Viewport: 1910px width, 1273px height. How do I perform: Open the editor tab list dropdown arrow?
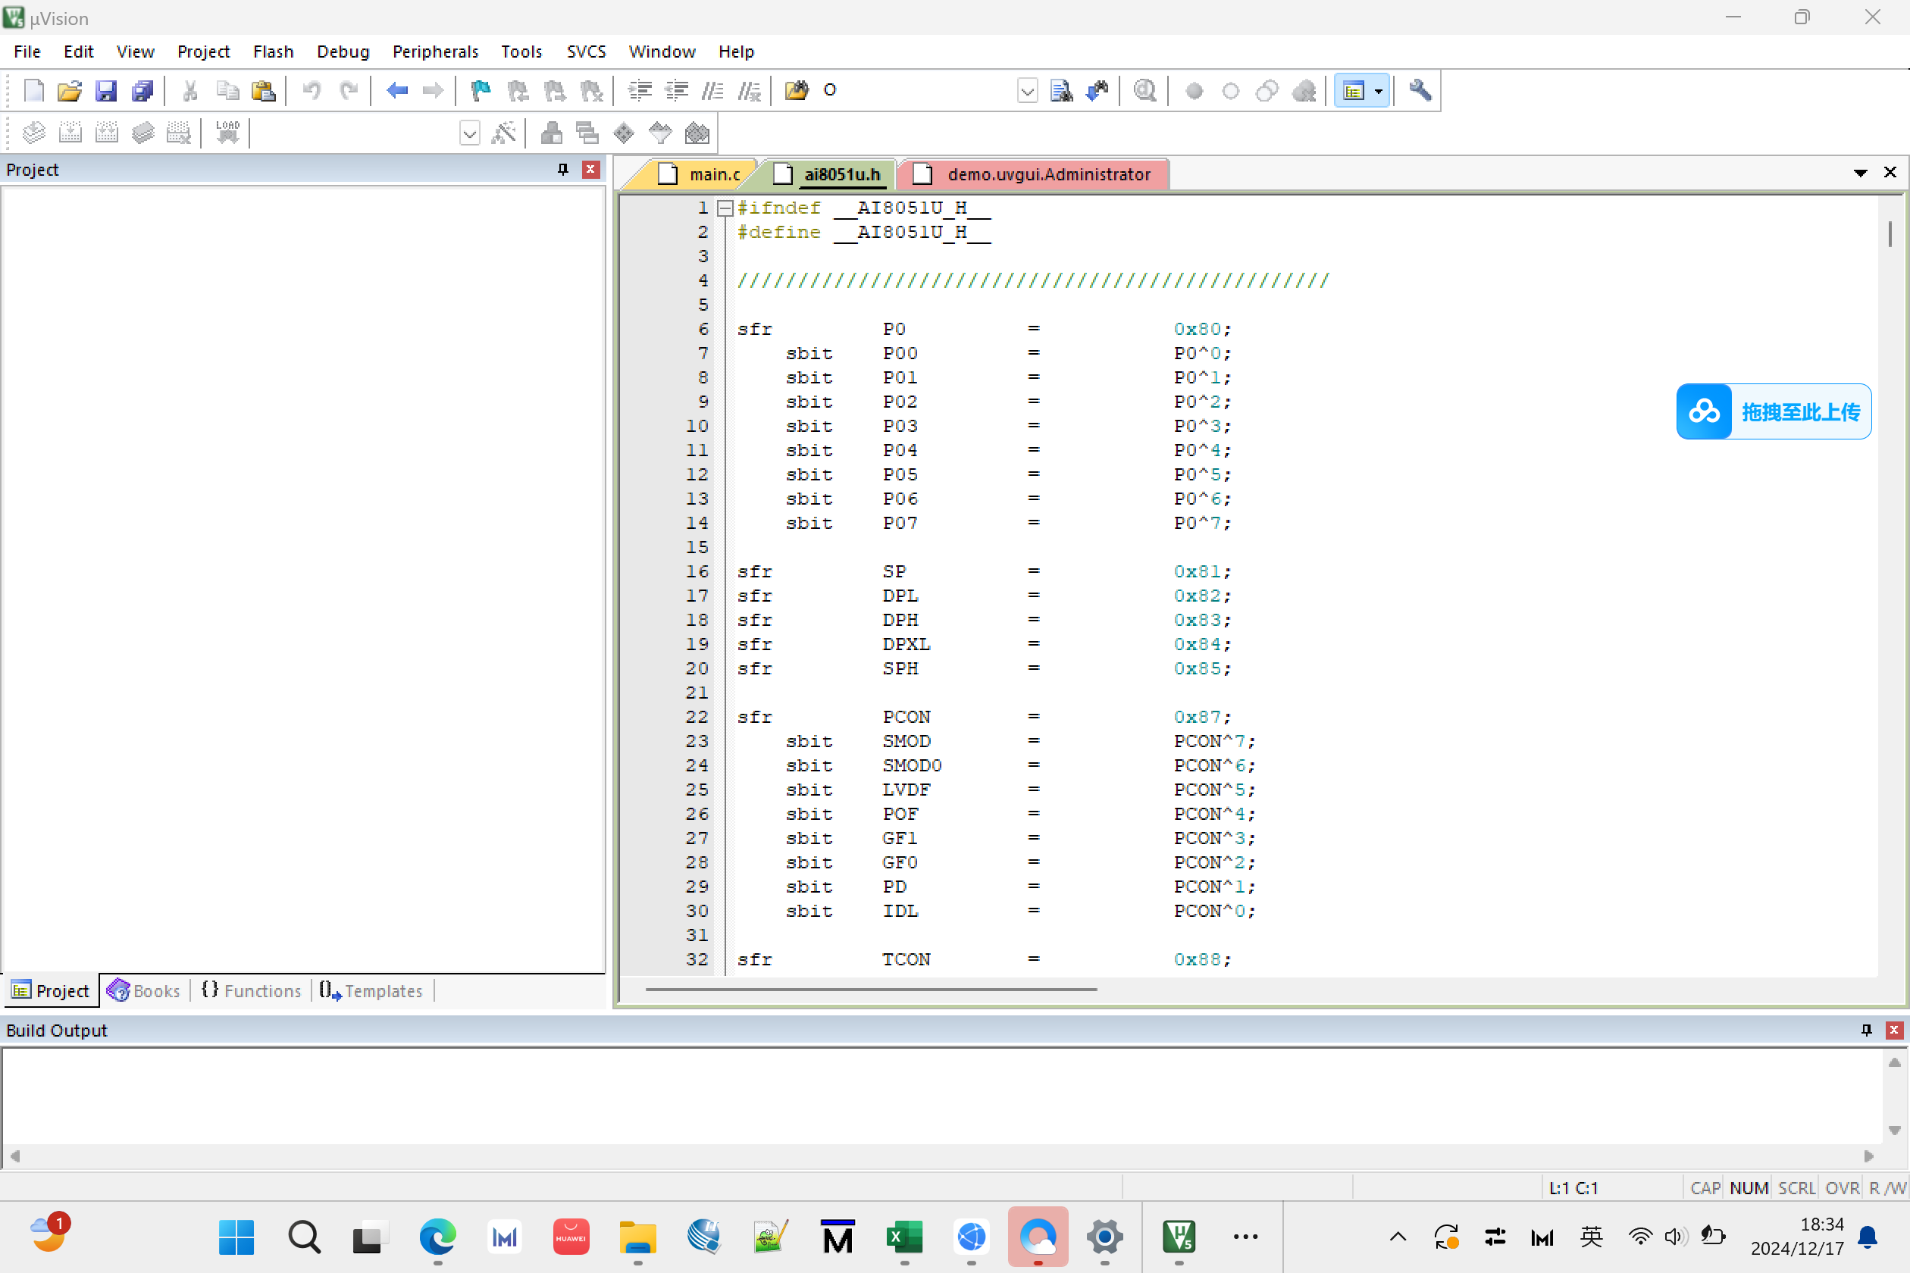click(x=1860, y=172)
